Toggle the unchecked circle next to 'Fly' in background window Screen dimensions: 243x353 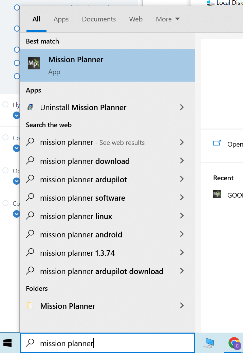[x=5, y=104]
